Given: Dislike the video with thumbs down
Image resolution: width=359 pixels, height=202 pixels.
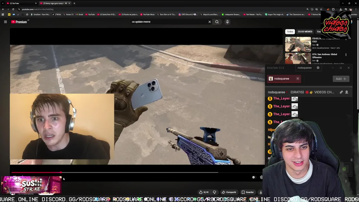Looking at the screenshot, I should pos(215,192).
